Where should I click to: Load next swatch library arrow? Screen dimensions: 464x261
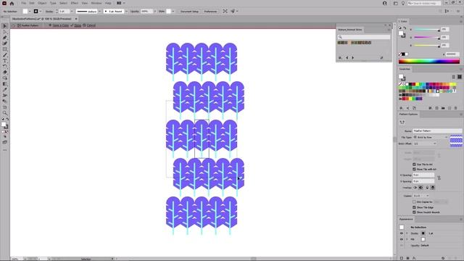pos(353,58)
